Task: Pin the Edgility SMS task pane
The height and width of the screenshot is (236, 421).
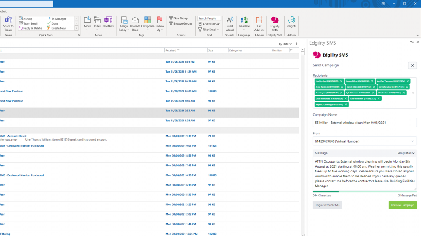Action: tap(412, 42)
